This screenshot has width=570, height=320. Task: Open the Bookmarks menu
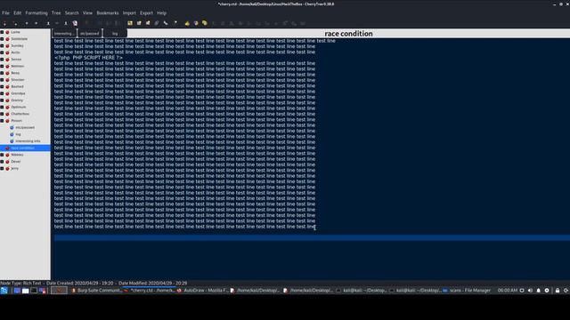[108, 13]
